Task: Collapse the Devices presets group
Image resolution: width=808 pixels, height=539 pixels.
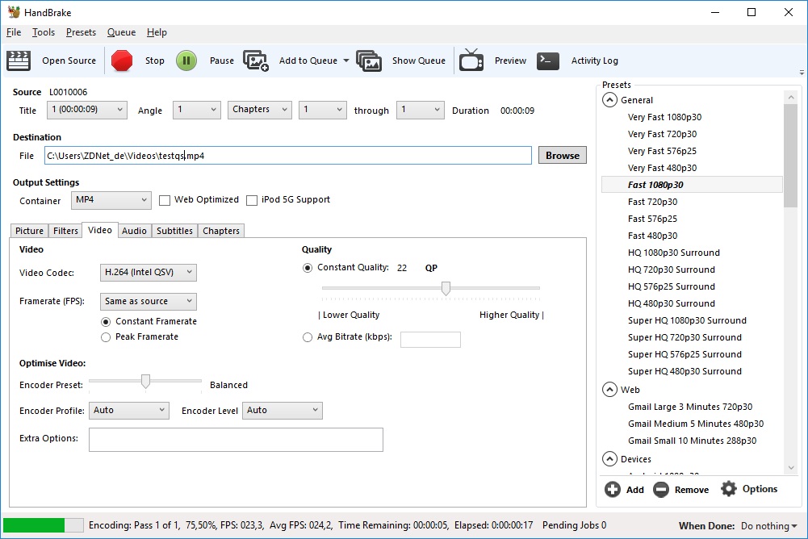Action: pos(609,459)
